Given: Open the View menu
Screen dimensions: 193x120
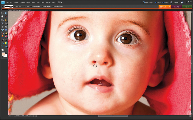Looking at the screenshot, I should [x=43, y=3].
